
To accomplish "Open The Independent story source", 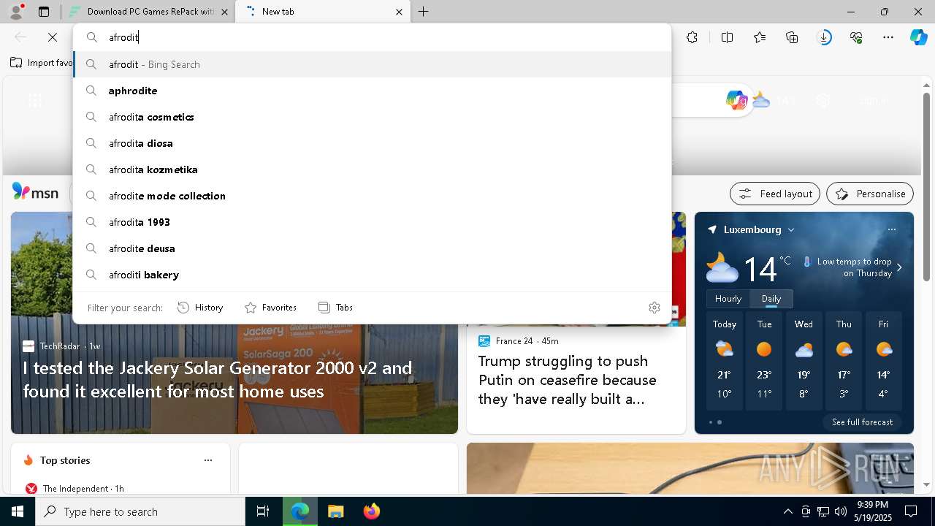I will [x=75, y=488].
